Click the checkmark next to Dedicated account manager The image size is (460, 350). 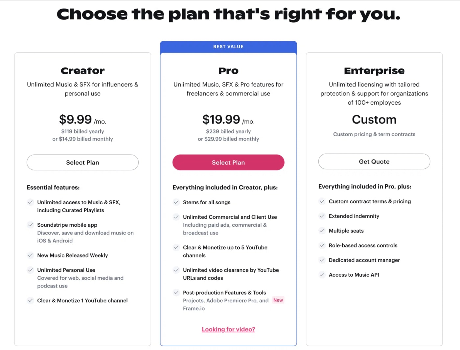point(322,260)
